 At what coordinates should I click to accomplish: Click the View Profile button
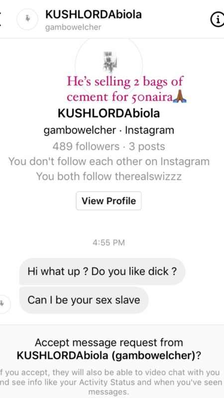tap(109, 201)
